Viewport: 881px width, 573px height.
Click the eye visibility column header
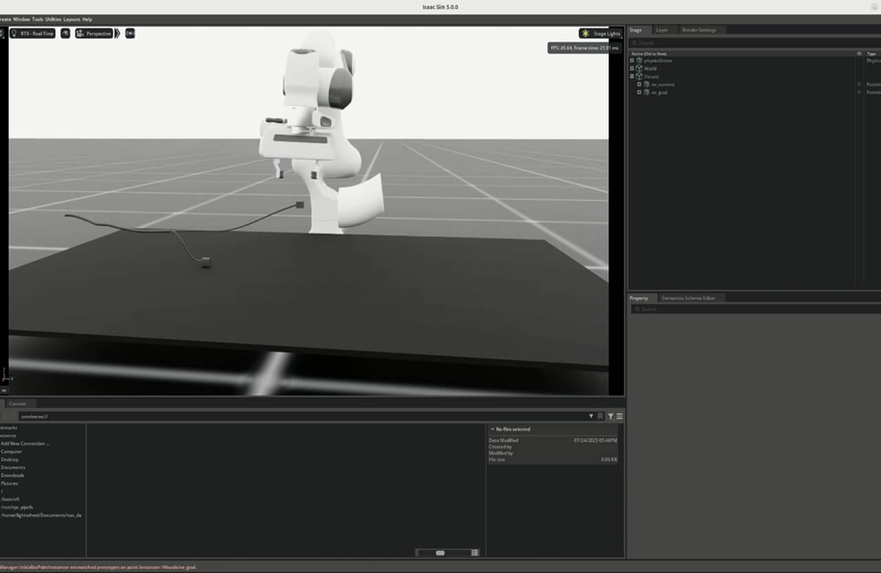tap(858, 53)
